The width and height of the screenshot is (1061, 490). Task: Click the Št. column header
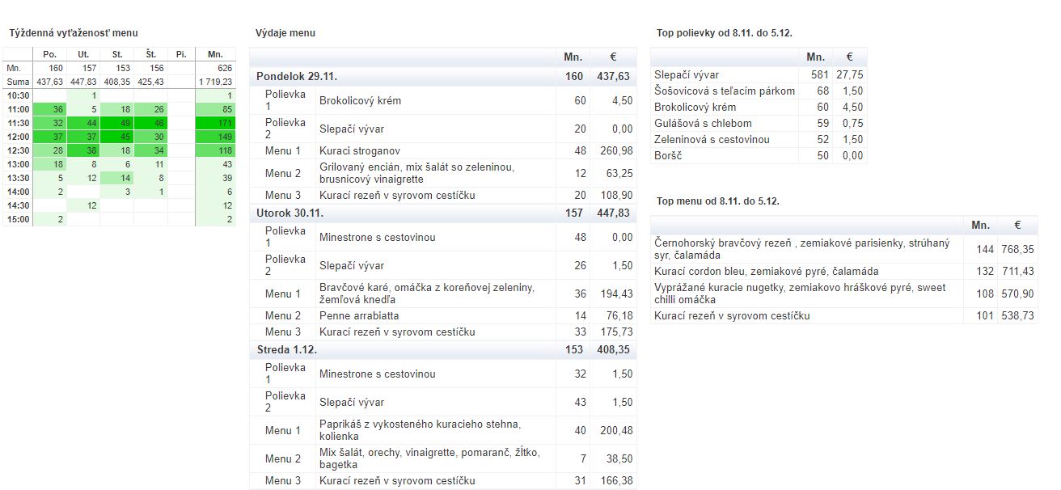point(150,54)
